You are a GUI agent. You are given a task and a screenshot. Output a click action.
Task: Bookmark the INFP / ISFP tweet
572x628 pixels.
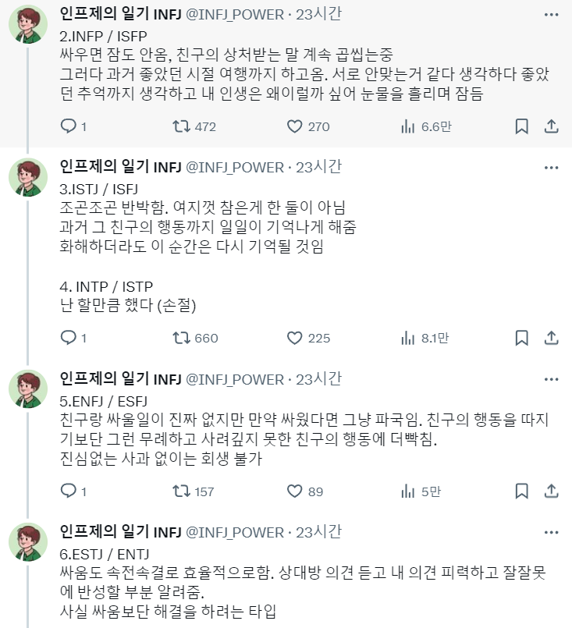click(x=522, y=126)
